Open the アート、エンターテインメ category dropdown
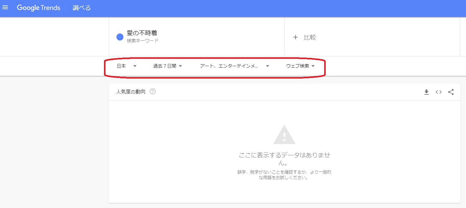 click(x=235, y=66)
